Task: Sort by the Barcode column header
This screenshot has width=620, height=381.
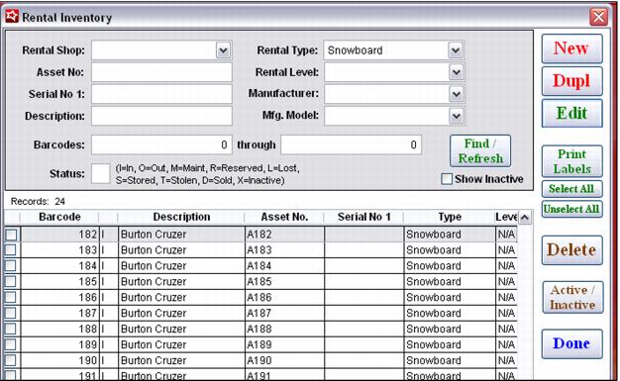Action: pos(59,217)
